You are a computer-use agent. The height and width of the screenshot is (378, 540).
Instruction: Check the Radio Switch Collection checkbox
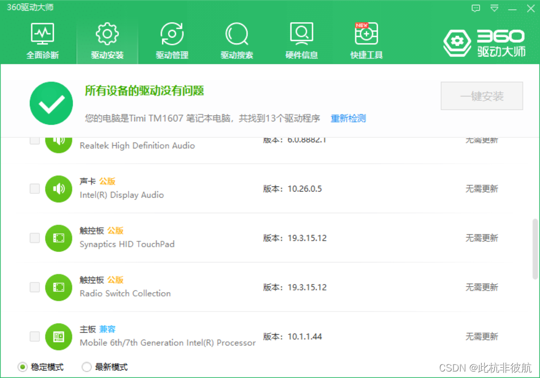point(35,287)
